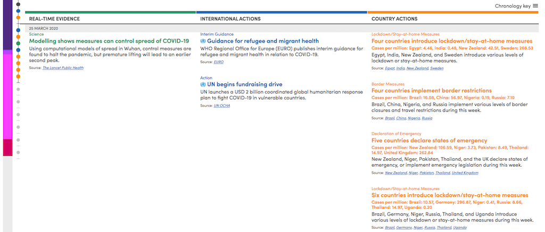Open the Pakistan source link

click(426, 173)
